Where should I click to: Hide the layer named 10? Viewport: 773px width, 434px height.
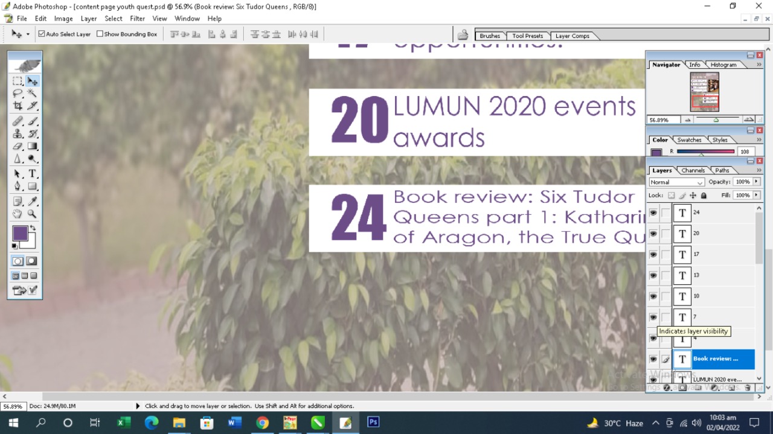pos(653,296)
